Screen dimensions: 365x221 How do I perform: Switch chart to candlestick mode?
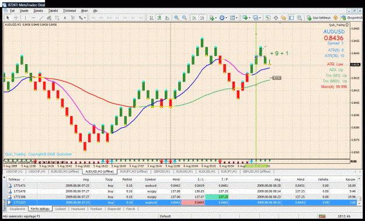159,17
